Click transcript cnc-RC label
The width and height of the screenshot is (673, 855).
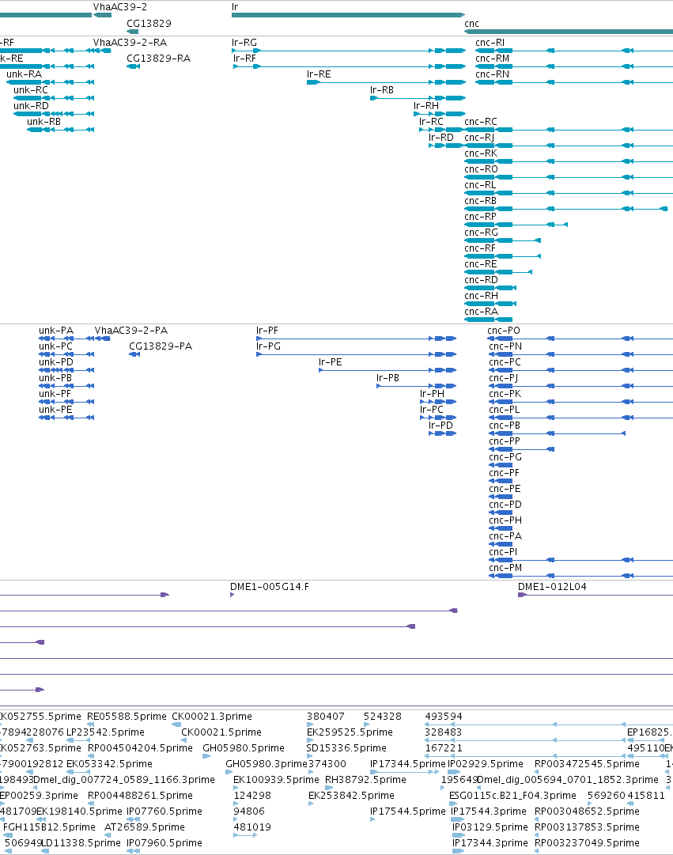tap(481, 122)
